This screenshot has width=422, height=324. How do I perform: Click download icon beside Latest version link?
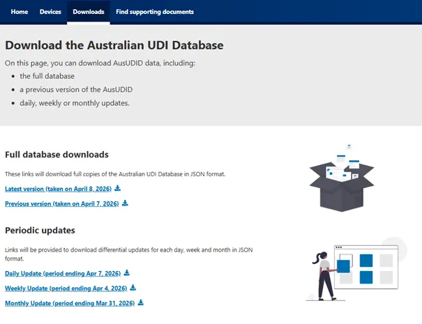coord(118,188)
